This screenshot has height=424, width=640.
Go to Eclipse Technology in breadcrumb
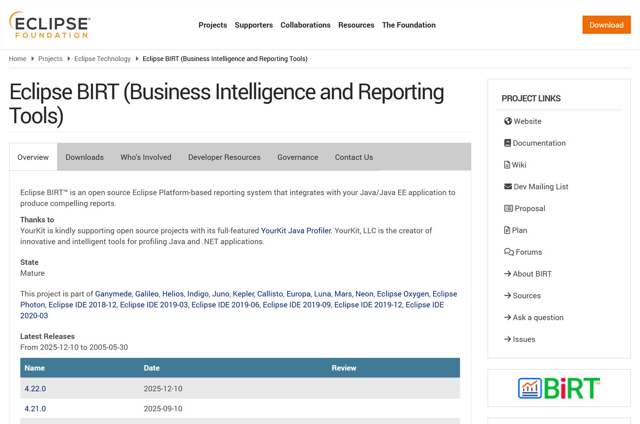pos(102,59)
